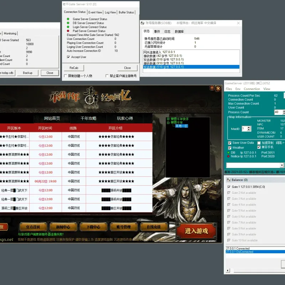
Task: Close the game launcher with the round X icon
Action: [218, 88]
